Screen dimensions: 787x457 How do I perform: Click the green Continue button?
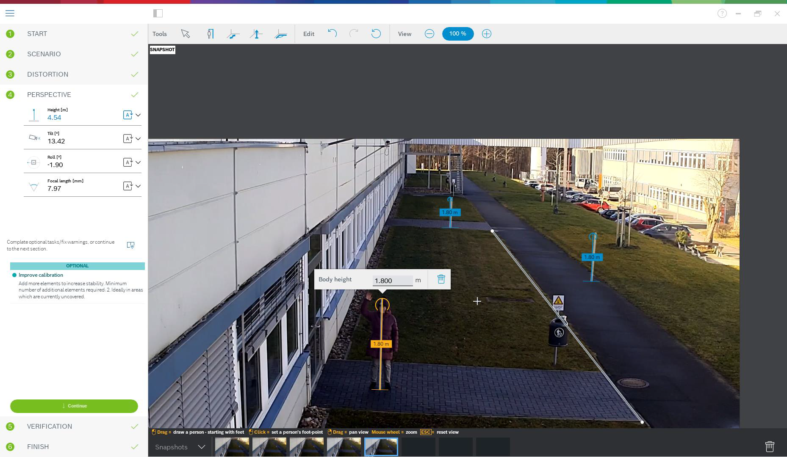74,406
